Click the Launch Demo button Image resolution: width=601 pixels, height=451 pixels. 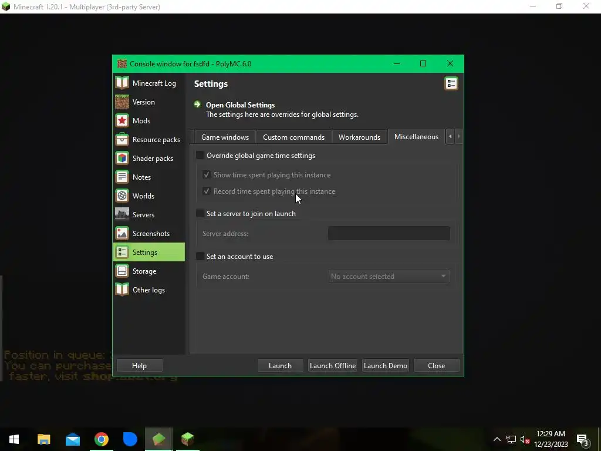(x=385, y=365)
